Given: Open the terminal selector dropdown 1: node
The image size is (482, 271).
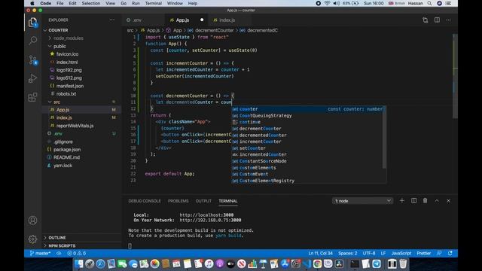Looking at the screenshot, I should point(362,201).
